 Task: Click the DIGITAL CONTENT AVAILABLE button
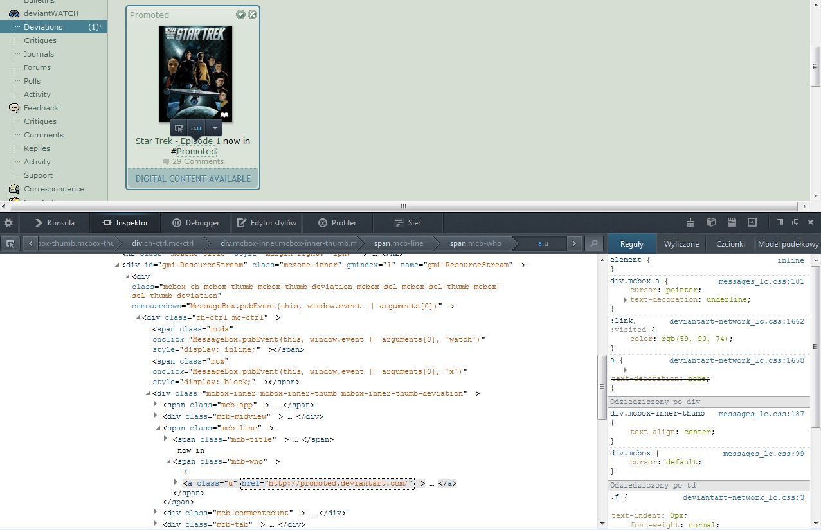click(x=192, y=177)
